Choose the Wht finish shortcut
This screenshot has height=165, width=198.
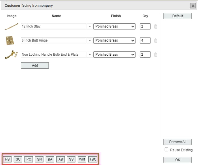coord(82,159)
